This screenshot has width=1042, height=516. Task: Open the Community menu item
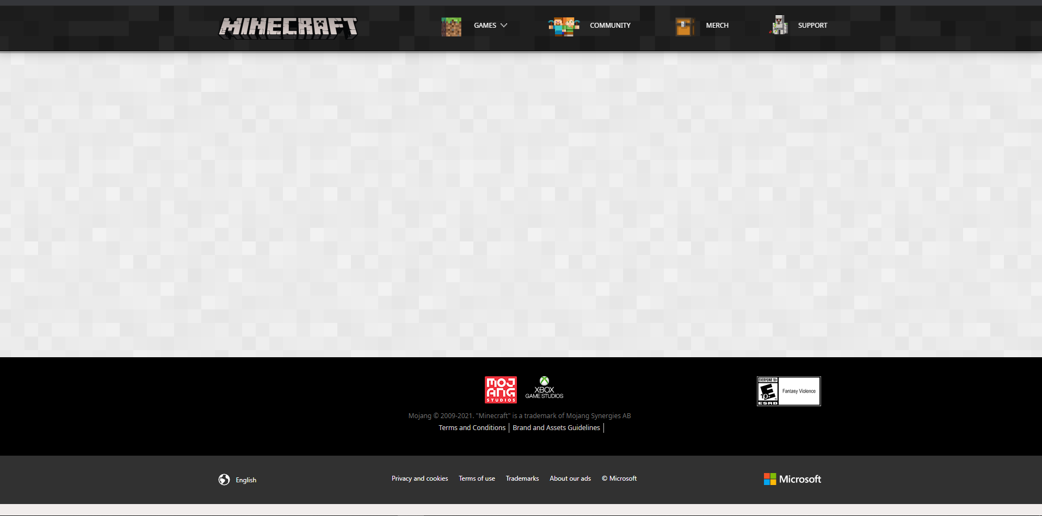point(610,26)
